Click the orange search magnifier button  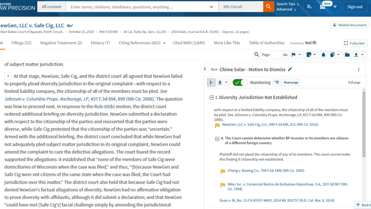pyautogui.click(x=268, y=7)
